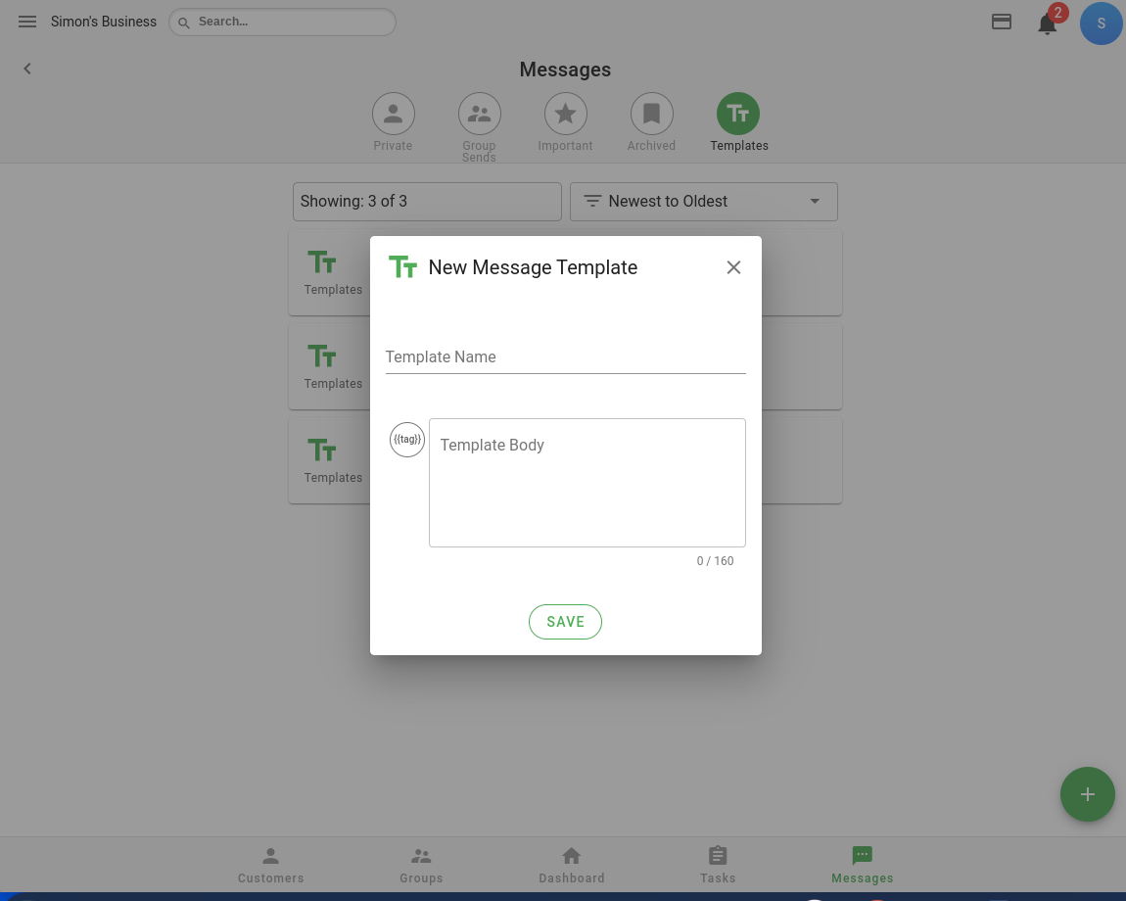Viewport: 1126px width, 901px height.
Task: Click the Template Name field
Action: pyautogui.click(x=565, y=357)
